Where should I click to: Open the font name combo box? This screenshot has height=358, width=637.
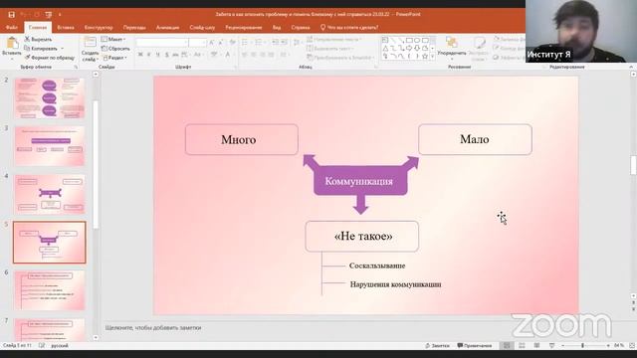coord(162,42)
